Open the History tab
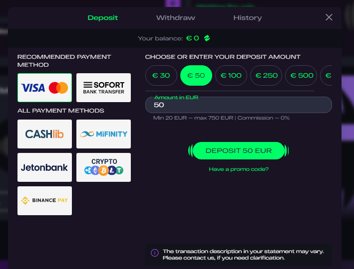Viewport: 354px width, 269px height. click(247, 18)
